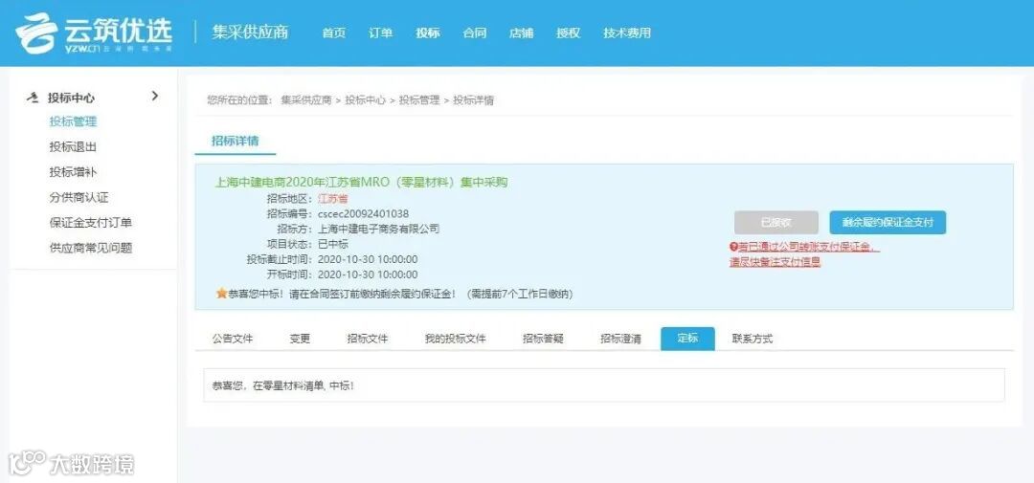This screenshot has height=483, width=1034.
Task: Click the red 江苏省 region text
Action: point(333,198)
